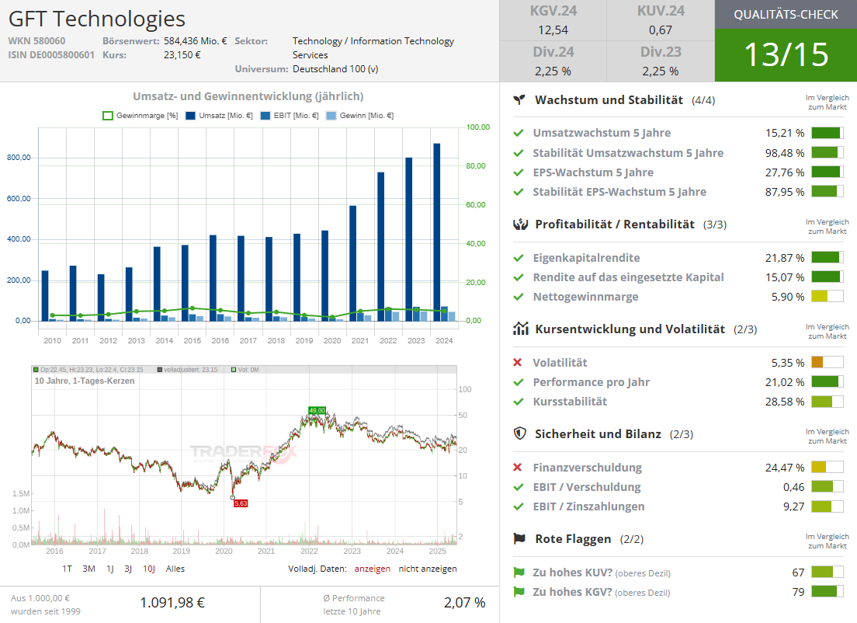
Task: Toggle EBIT [Mio. €] series in legend
Action: pos(290,116)
